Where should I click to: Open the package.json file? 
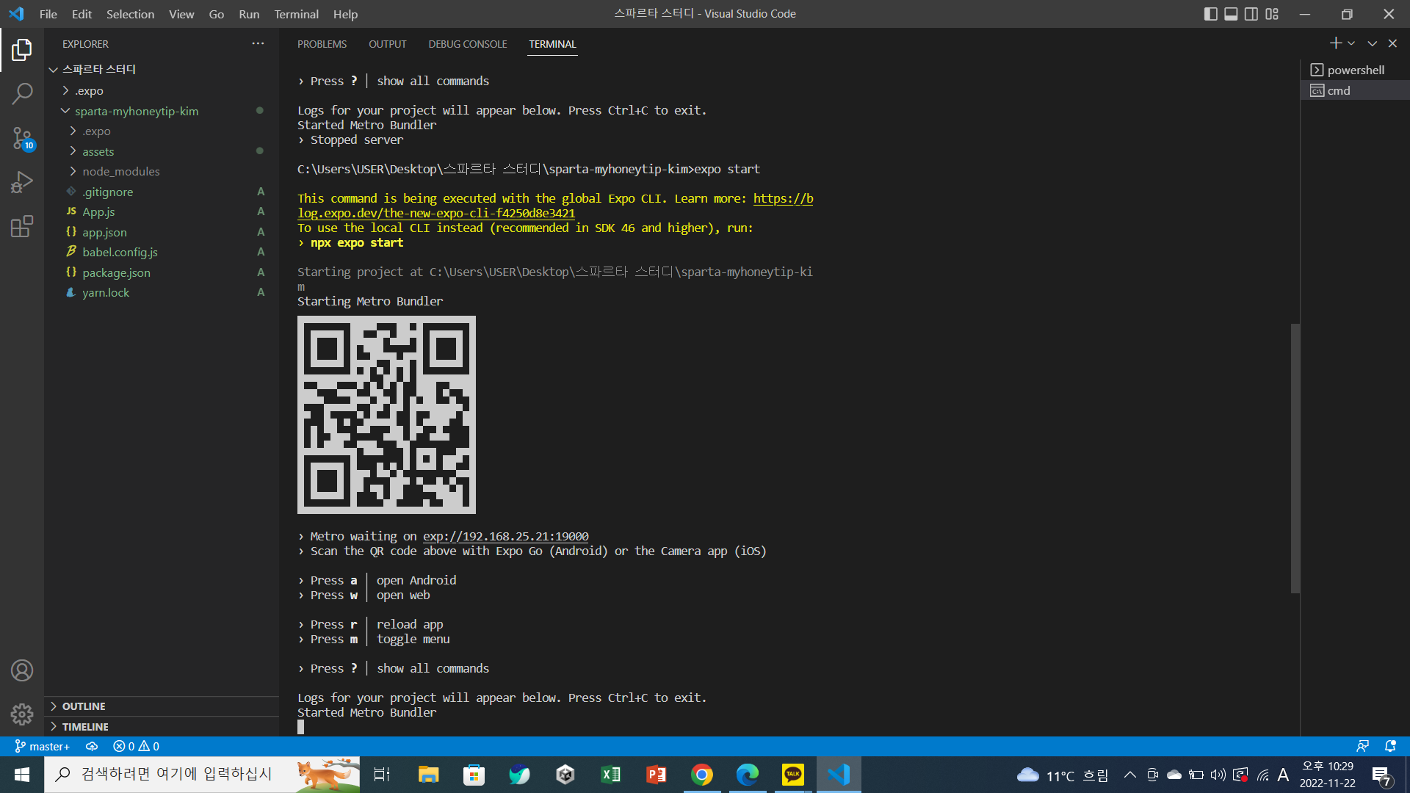pyautogui.click(x=162, y=272)
